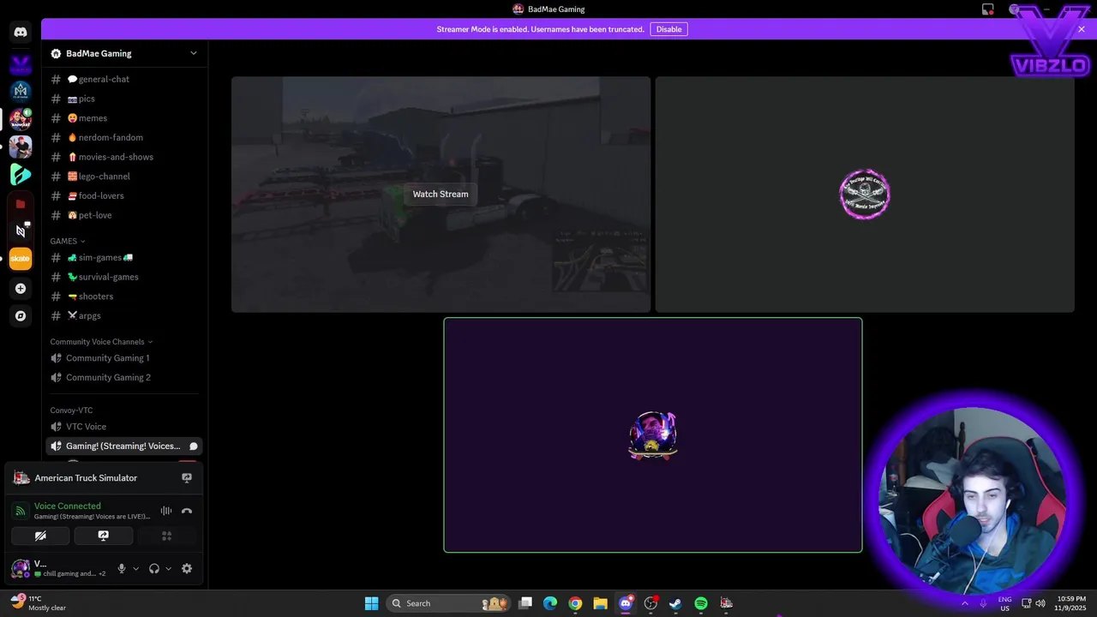Open the Voice Connected connection info icon

coord(21,511)
